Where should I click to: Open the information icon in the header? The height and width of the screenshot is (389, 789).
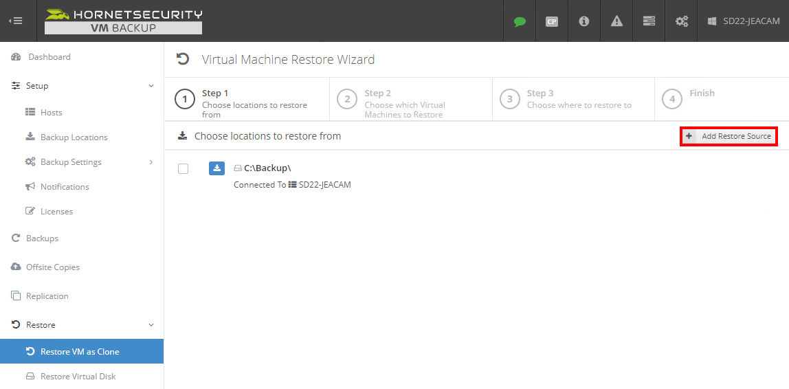pyautogui.click(x=584, y=21)
